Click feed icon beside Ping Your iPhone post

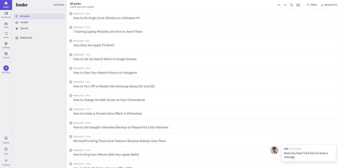(x=71, y=150)
